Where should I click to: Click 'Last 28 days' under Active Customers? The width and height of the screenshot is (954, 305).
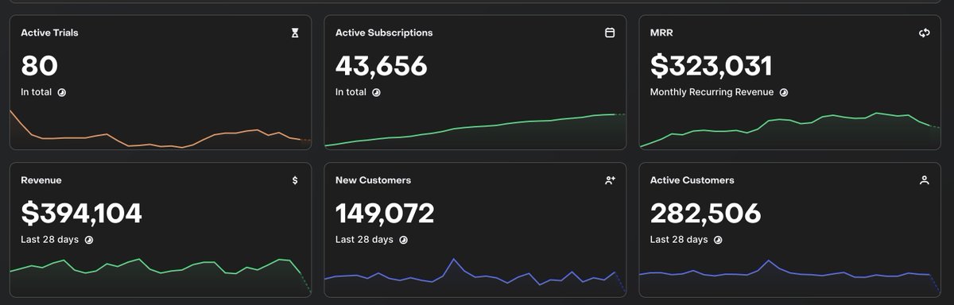679,239
